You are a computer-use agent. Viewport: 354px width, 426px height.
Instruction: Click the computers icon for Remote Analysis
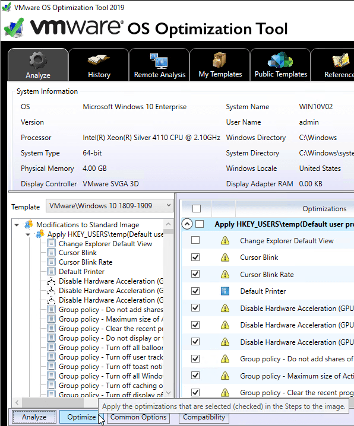pyautogui.click(x=159, y=61)
